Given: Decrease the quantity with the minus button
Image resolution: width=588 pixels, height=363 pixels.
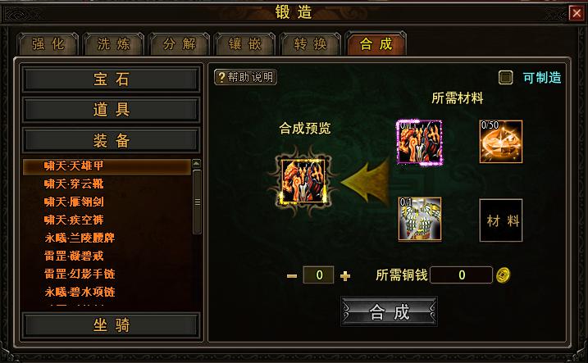Looking at the screenshot, I should click(292, 276).
